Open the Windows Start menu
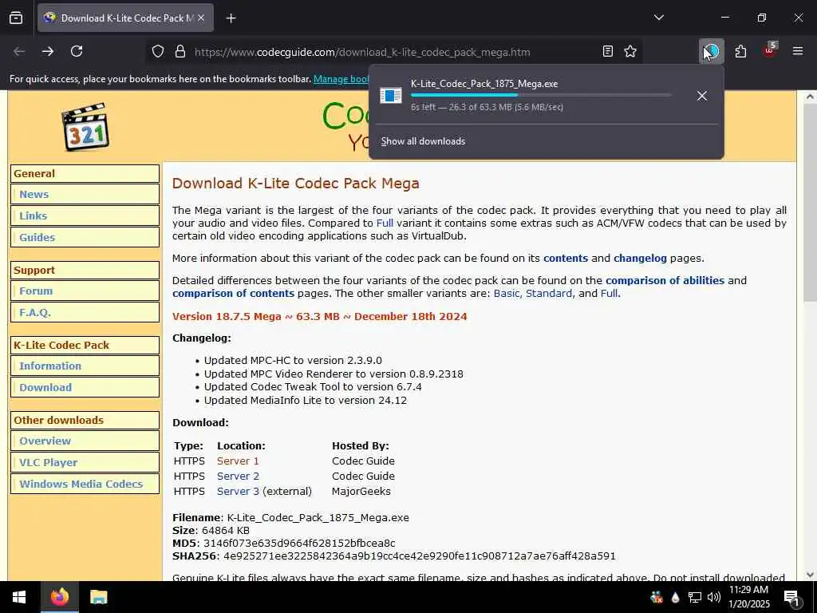This screenshot has width=817, height=613. (x=19, y=597)
